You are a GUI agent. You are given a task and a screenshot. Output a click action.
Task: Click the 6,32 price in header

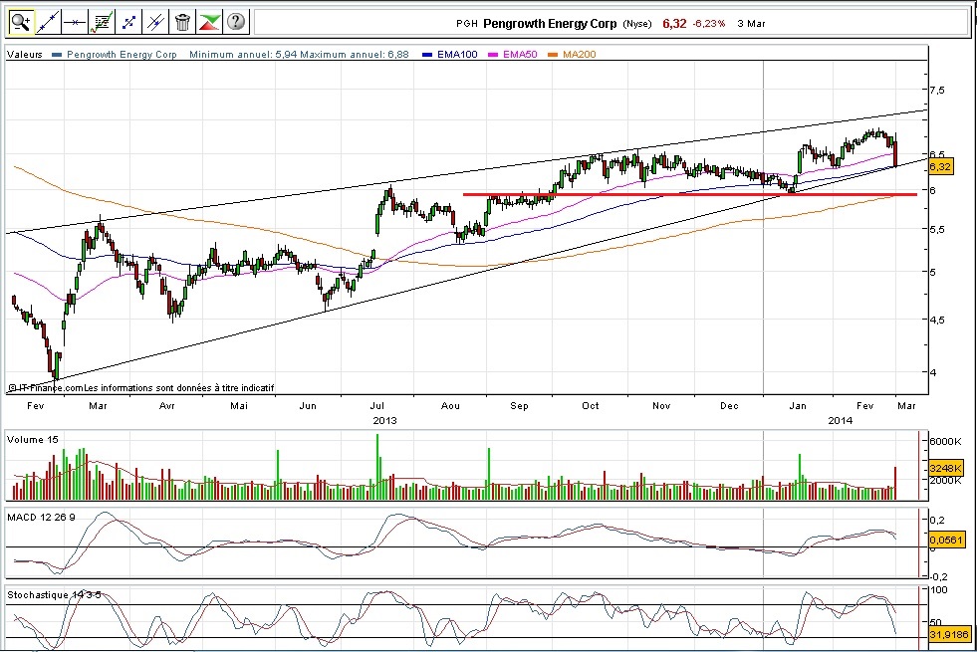point(674,24)
